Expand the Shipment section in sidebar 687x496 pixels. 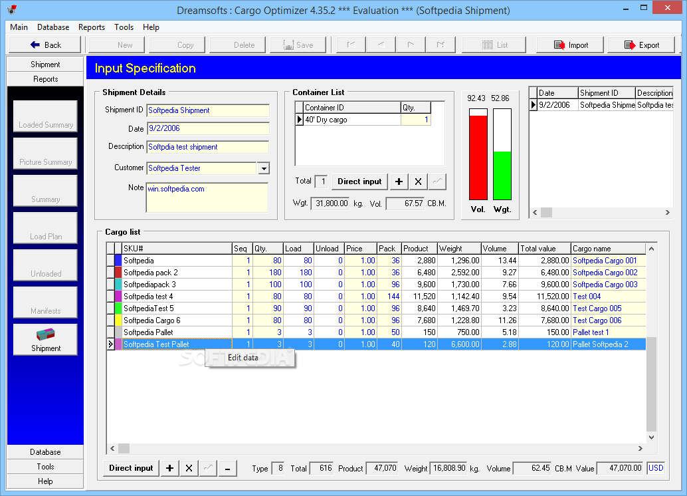point(45,64)
